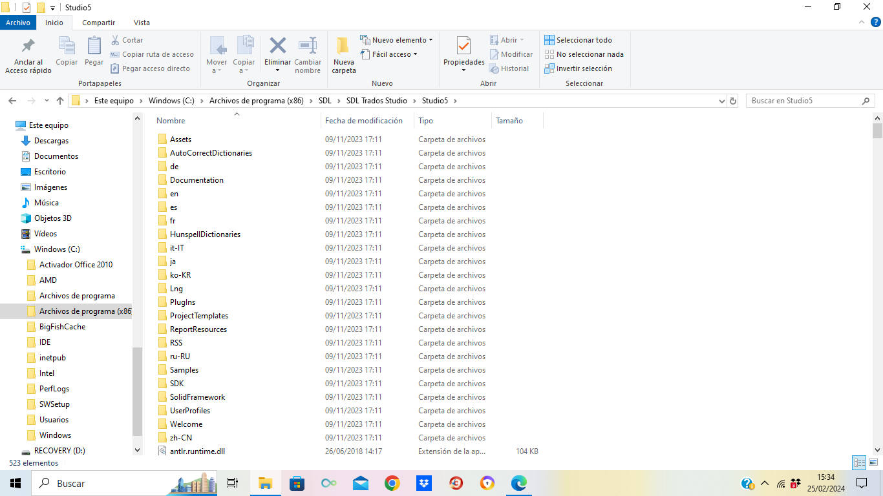Select the Assets folder

point(180,139)
